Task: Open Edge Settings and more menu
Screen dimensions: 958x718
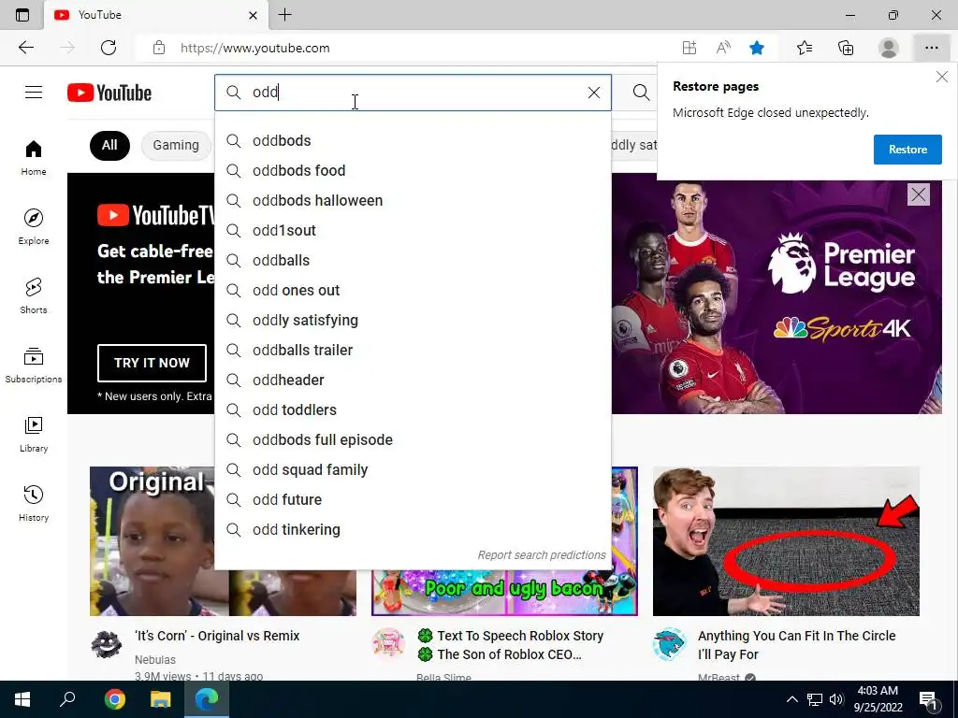Action: 931,48
